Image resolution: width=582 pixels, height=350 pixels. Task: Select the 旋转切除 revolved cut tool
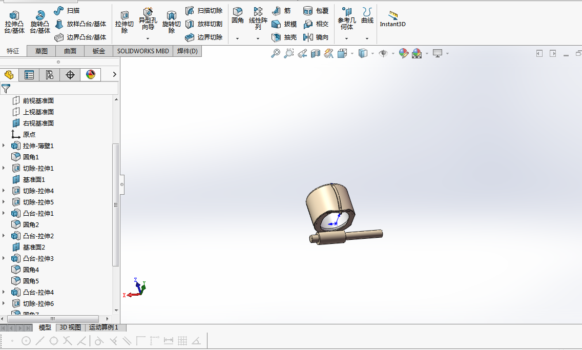[171, 22]
